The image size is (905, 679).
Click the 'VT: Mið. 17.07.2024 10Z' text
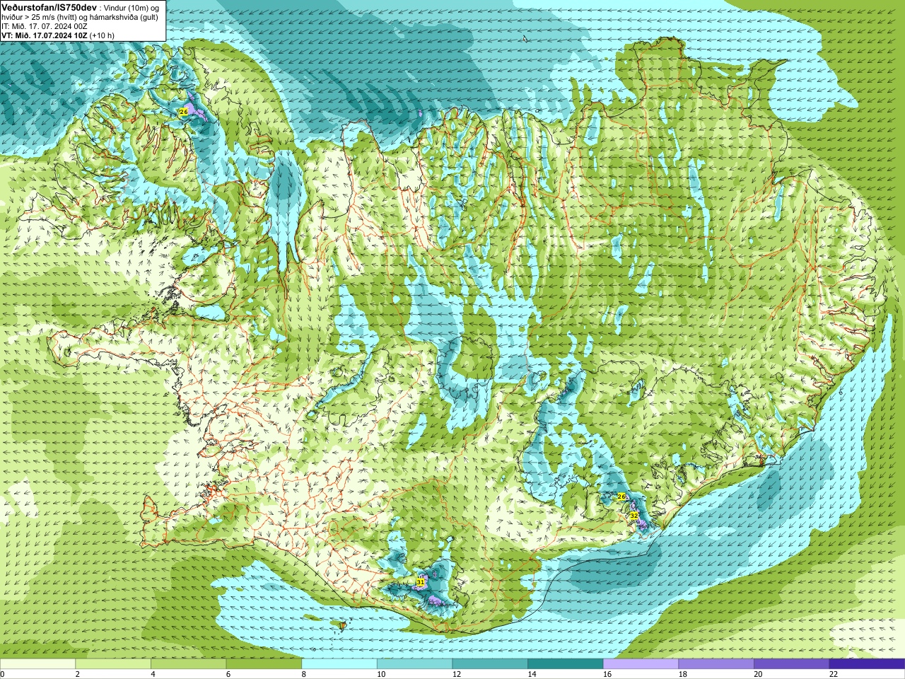point(44,35)
